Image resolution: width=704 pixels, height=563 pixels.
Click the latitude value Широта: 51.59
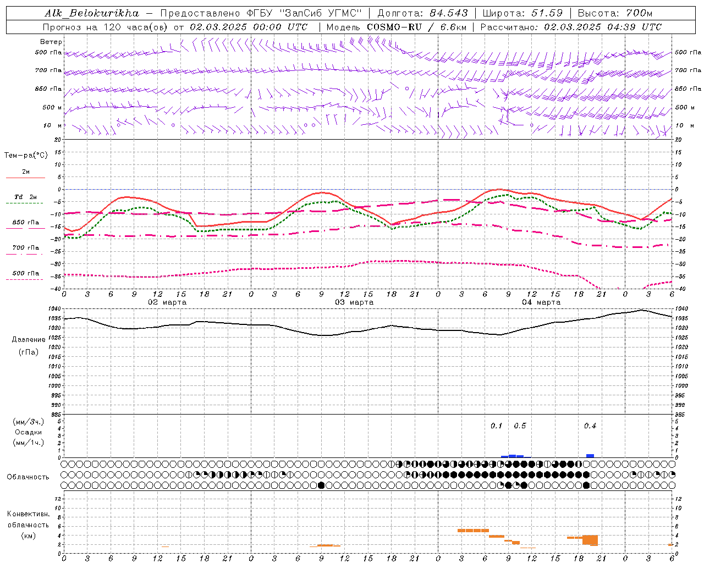pos(522,13)
